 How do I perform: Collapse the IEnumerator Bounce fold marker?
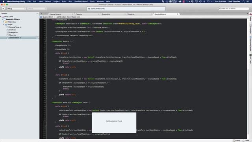[x=46, y=41]
